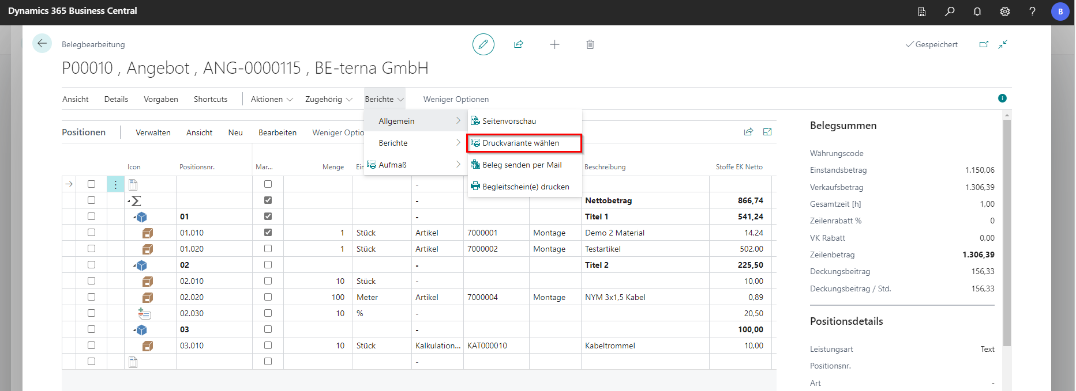Click the help question mark icon
Viewport: 1076px width, 391px height.
[x=1032, y=12]
